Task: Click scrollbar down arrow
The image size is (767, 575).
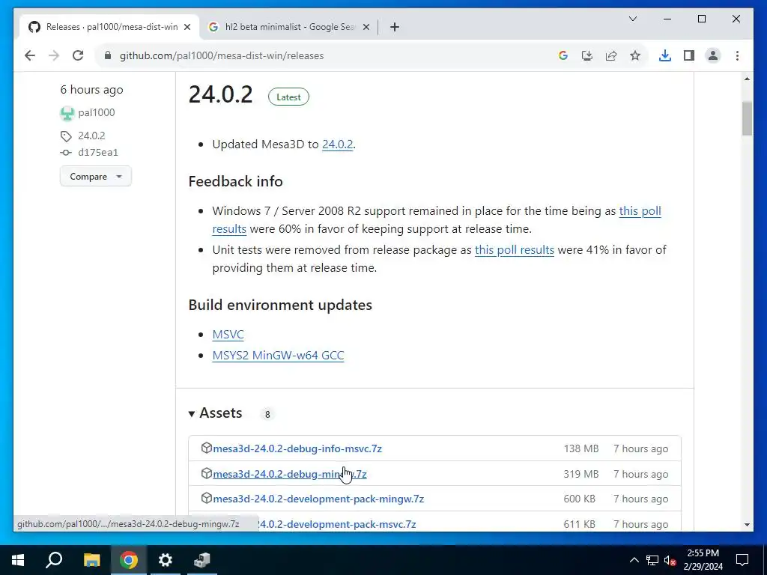Action: click(x=747, y=525)
